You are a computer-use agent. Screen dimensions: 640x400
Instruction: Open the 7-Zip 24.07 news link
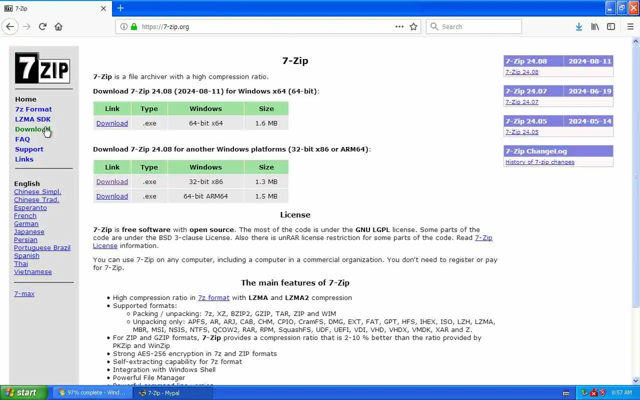click(x=521, y=102)
